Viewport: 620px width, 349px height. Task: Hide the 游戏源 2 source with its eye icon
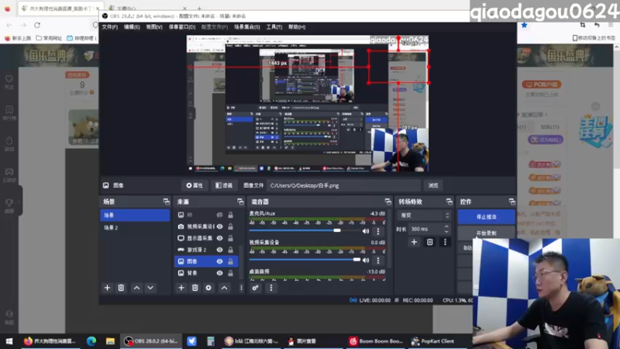coord(219,250)
